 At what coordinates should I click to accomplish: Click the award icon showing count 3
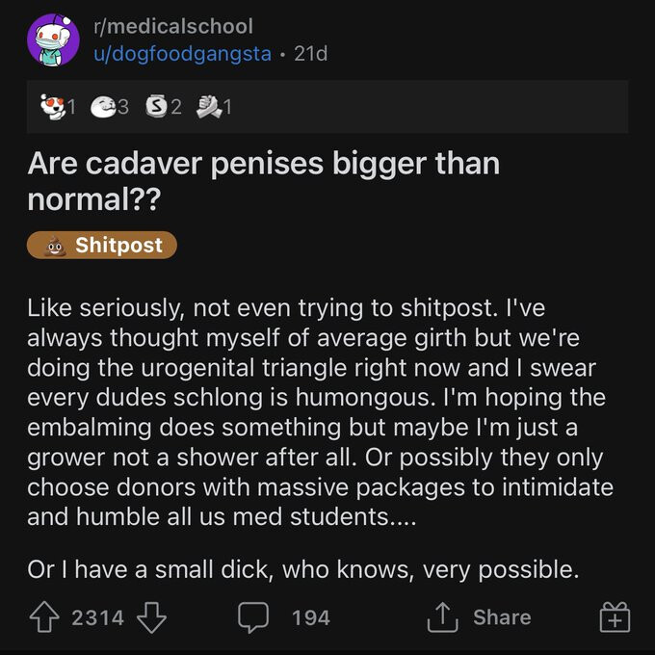point(101,107)
